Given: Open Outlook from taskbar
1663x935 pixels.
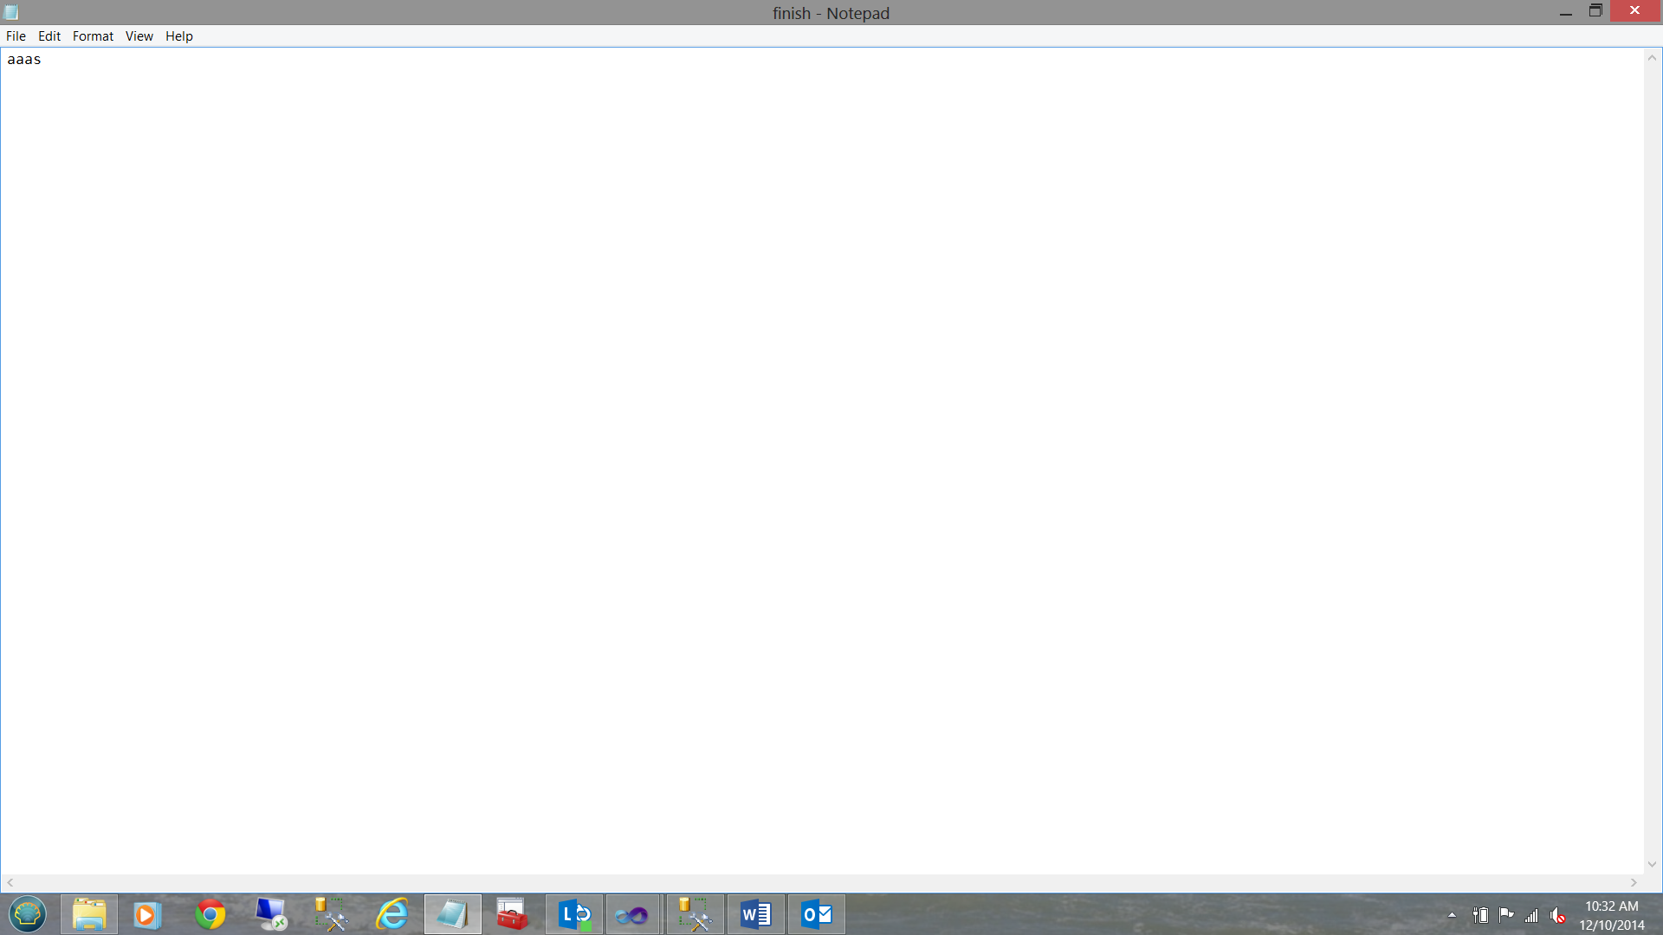Looking at the screenshot, I should pyautogui.click(x=817, y=914).
